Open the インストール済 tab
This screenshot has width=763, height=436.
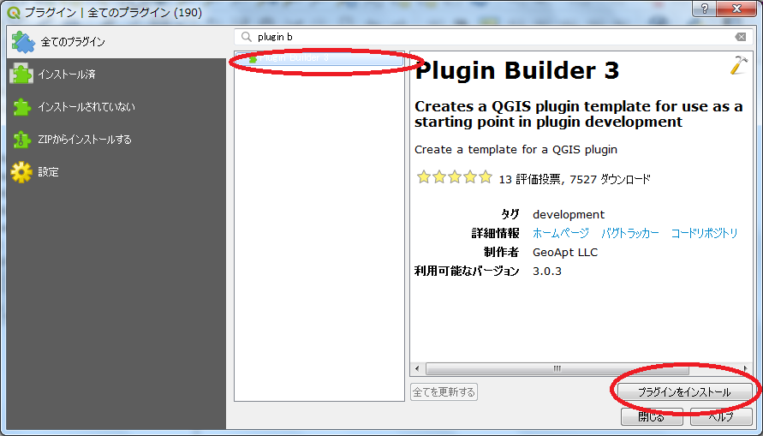coord(116,75)
